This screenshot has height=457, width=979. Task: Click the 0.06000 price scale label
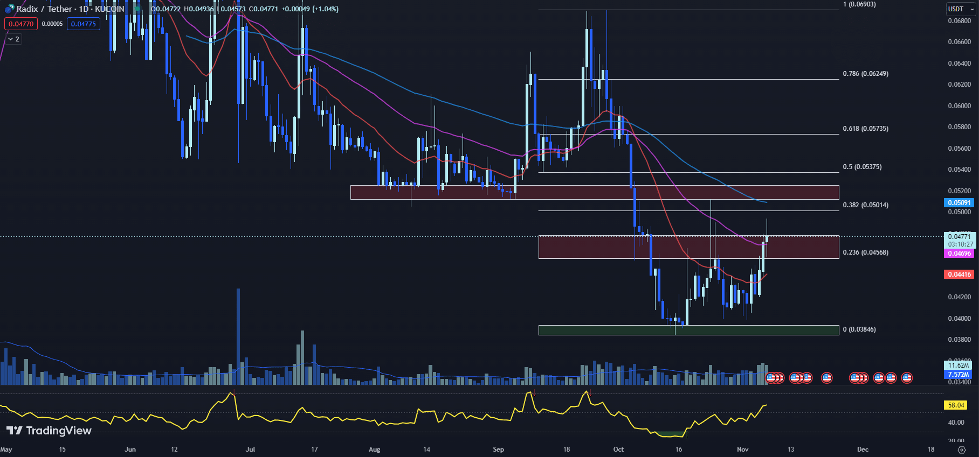point(960,106)
